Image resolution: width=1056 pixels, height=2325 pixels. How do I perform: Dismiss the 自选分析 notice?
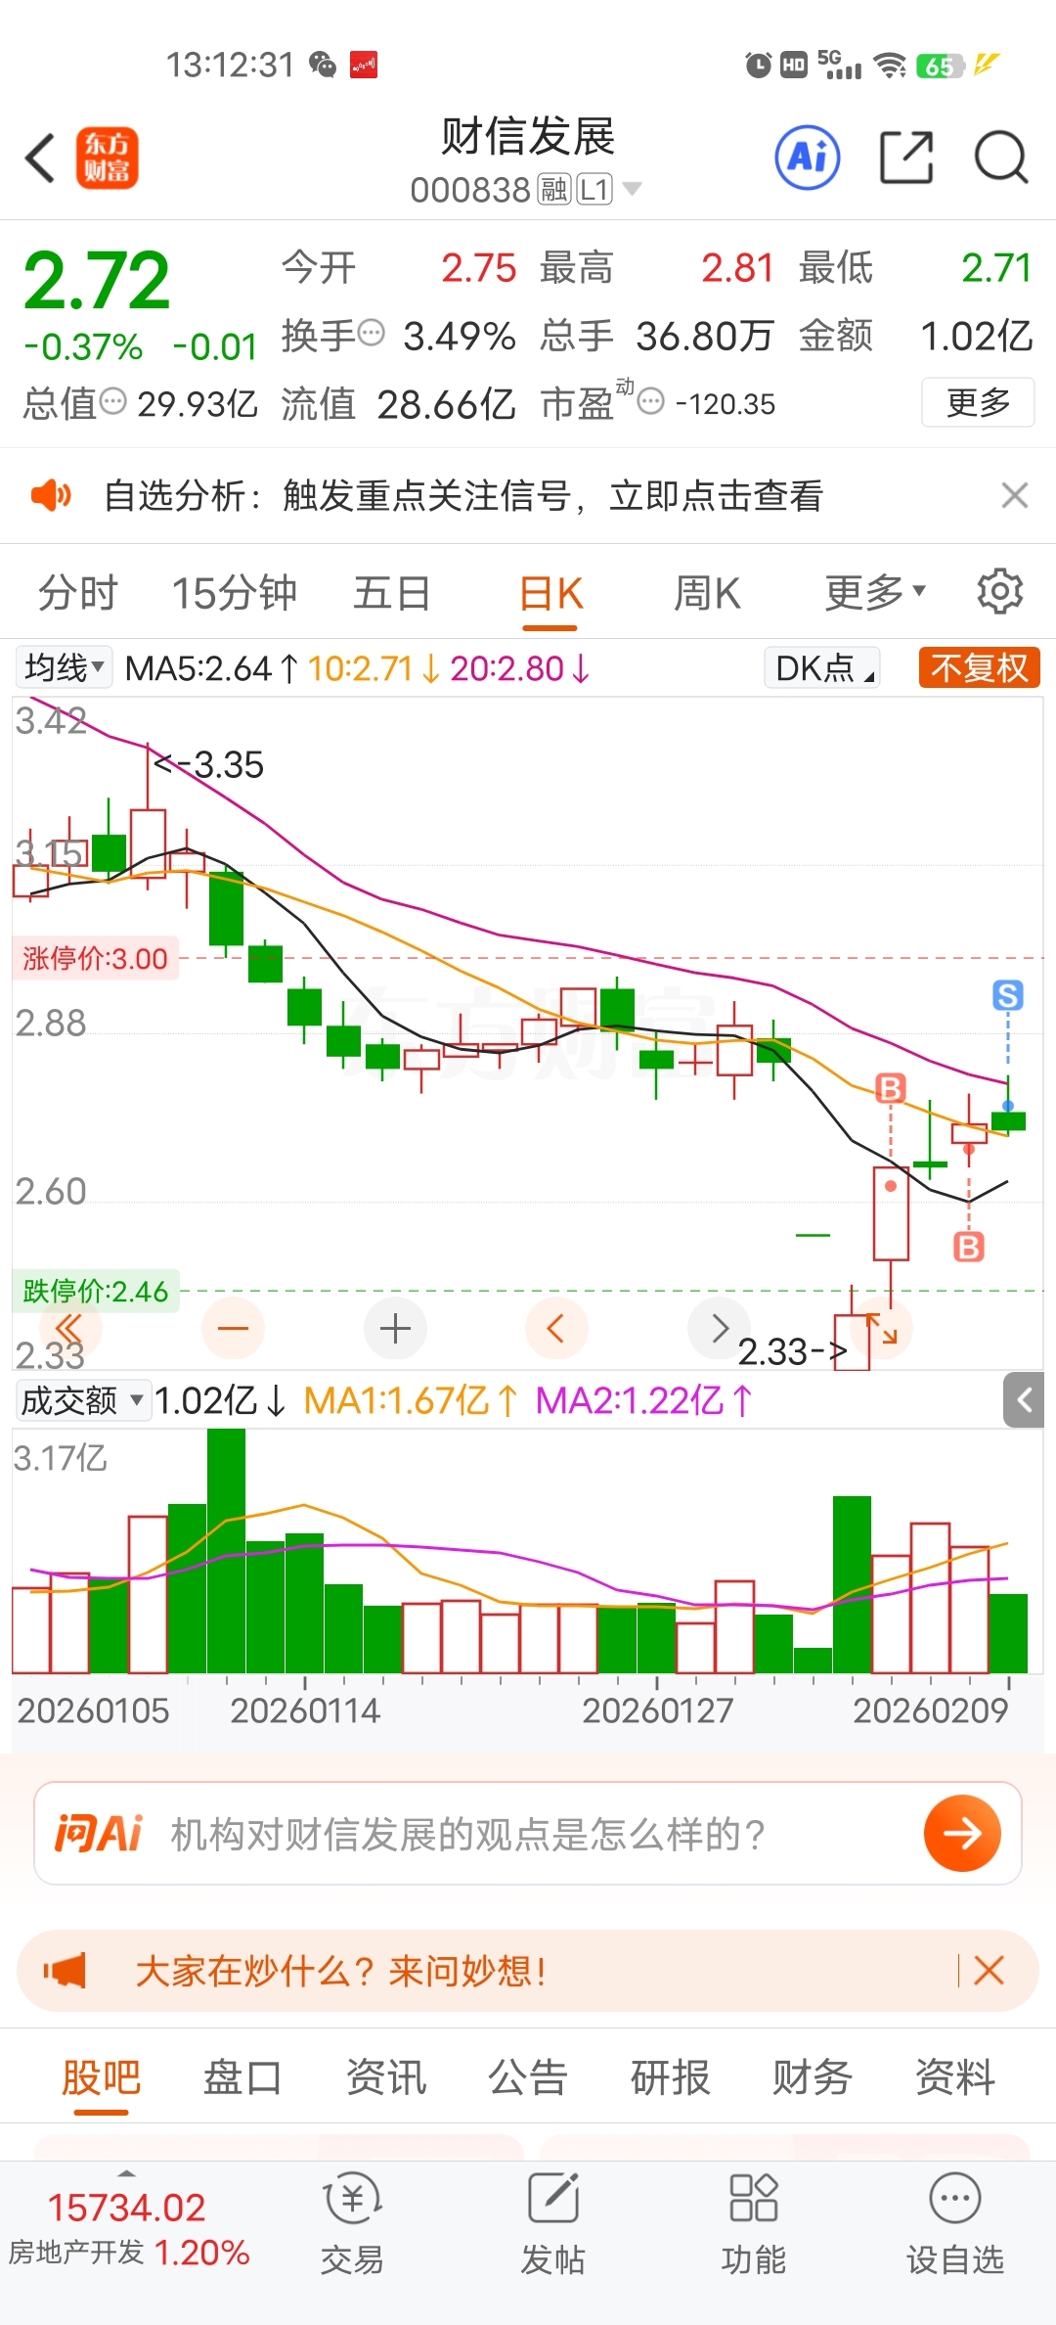pos(1015,495)
